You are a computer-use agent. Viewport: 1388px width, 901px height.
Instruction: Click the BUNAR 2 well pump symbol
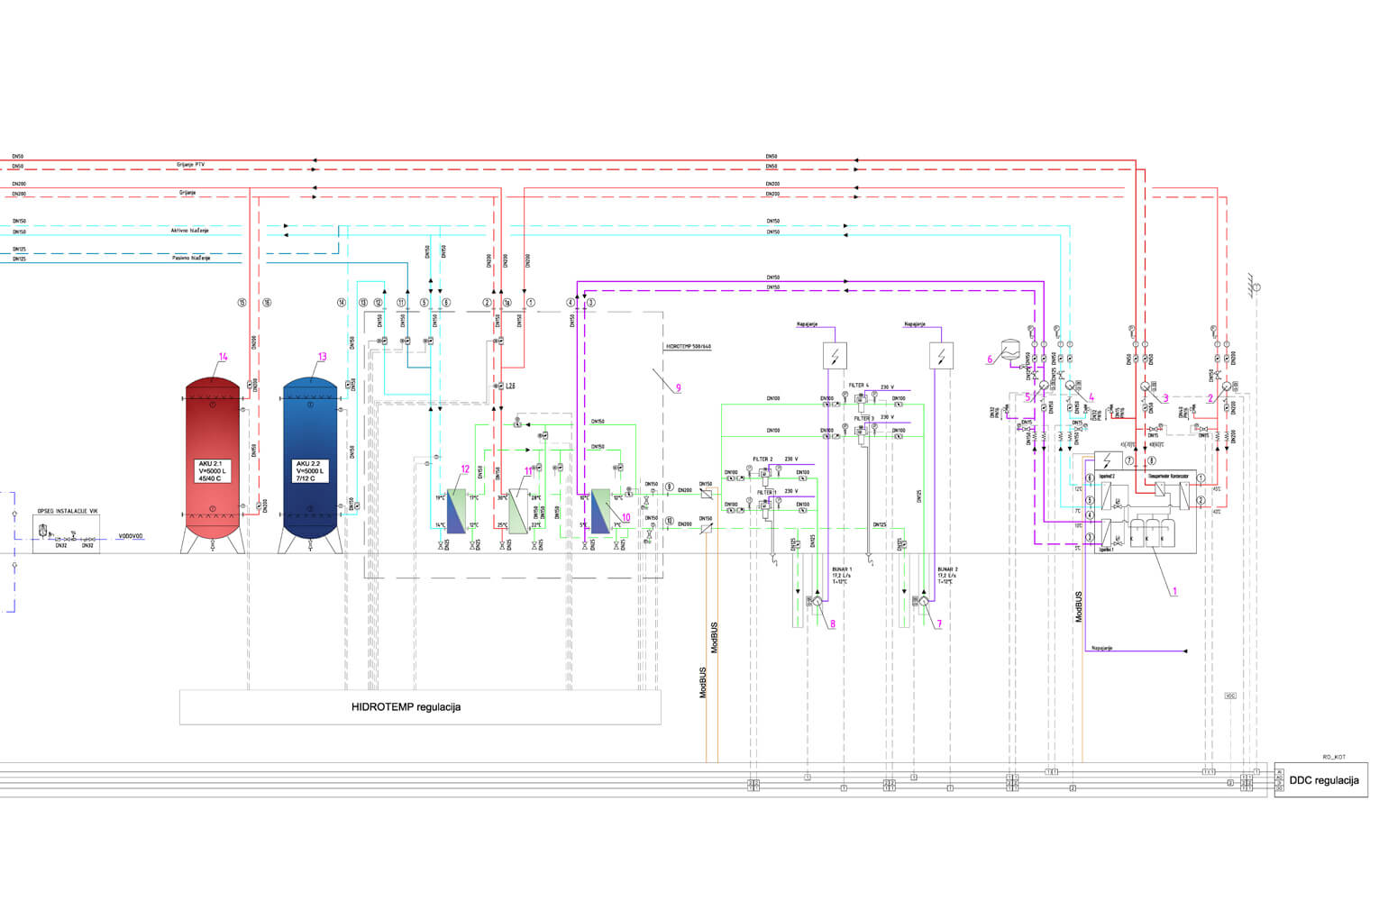click(x=924, y=600)
